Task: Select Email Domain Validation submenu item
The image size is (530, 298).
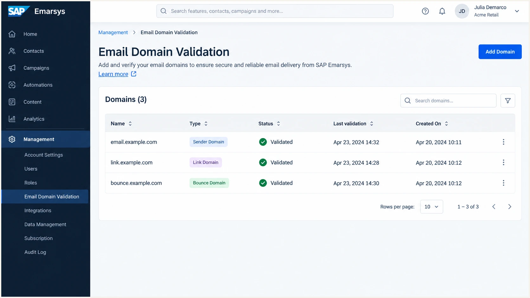Action: pos(45,197)
